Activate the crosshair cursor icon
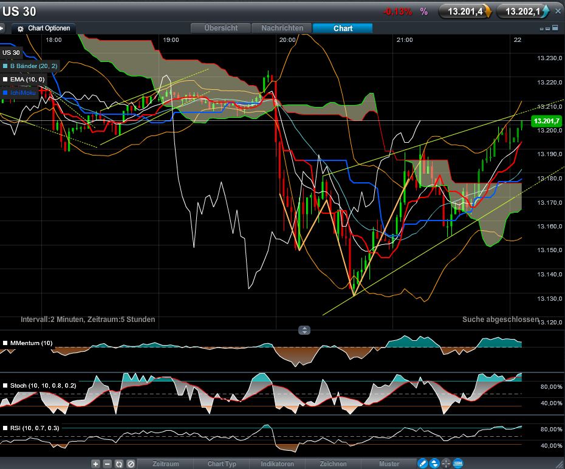Image resolution: width=565 pixels, height=469 pixels. [446, 464]
